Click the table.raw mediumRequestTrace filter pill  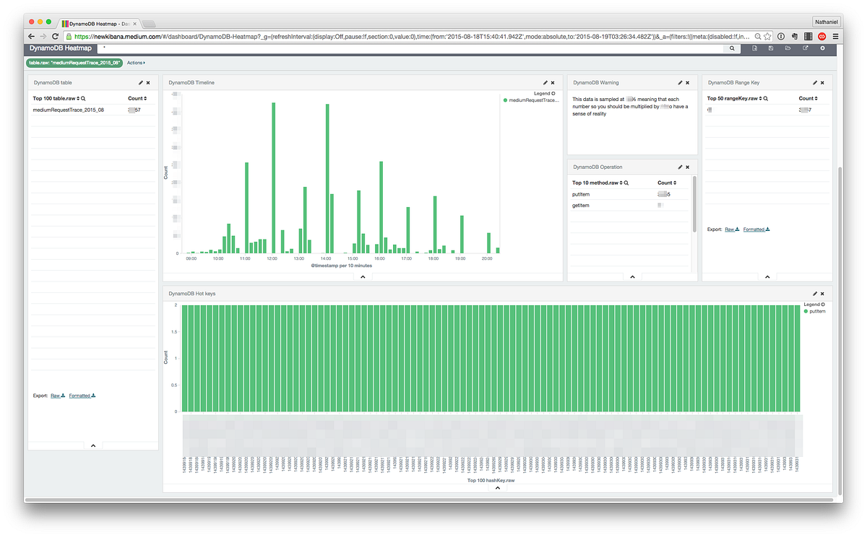click(74, 63)
